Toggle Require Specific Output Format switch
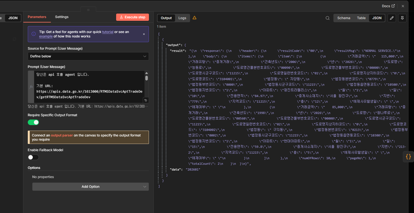 tap(33, 122)
